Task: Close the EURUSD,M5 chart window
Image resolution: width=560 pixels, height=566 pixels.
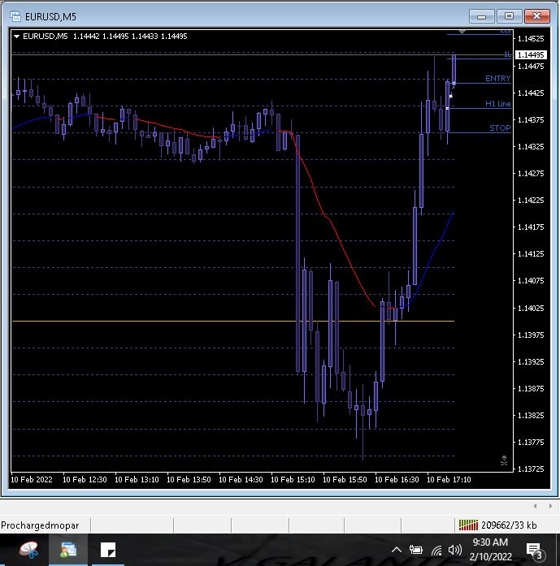Action: pos(537,16)
